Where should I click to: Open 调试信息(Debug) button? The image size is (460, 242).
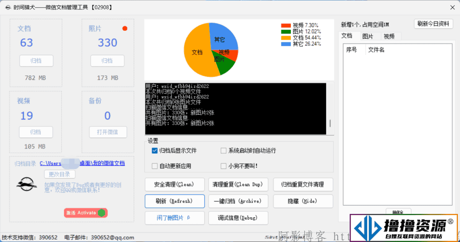tap(238, 218)
